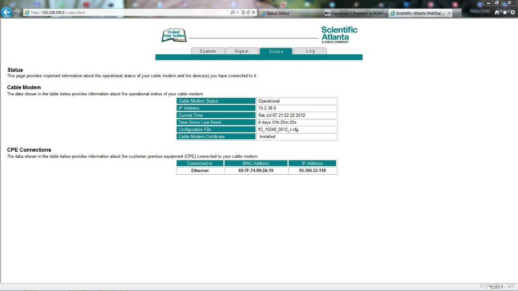Open the Online User Guides book icon

click(174, 35)
